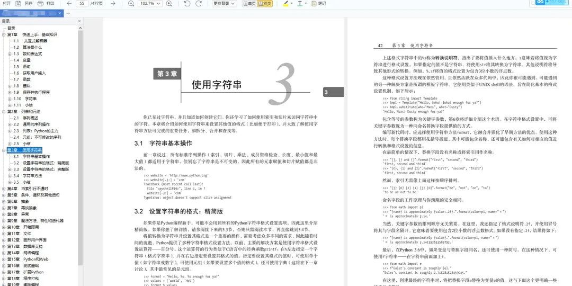Screen dimensions: 572x286
Task: Jump to 1.5 语句 section
Action: click(x=22, y=66)
